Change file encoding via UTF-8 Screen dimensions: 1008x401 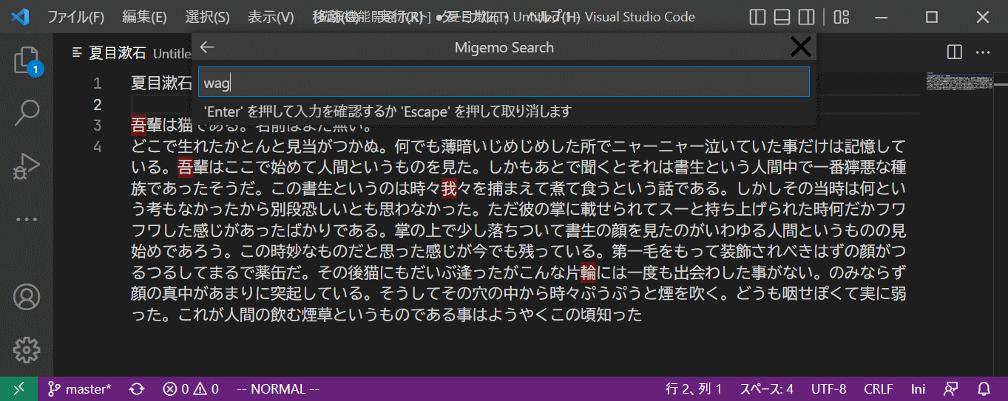pyautogui.click(x=828, y=388)
